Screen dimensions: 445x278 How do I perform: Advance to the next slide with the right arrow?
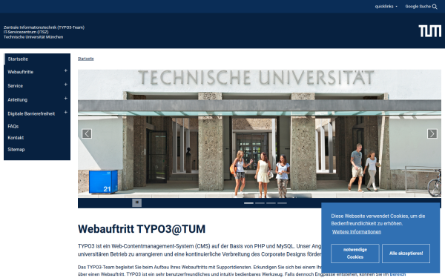point(432,133)
